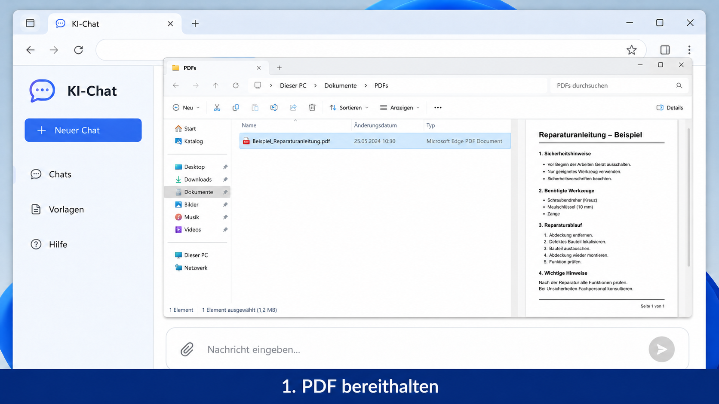Image resolution: width=719 pixels, height=404 pixels.
Task: Open Vorlagen in the KI-Chat sidebar
Action: point(57,210)
